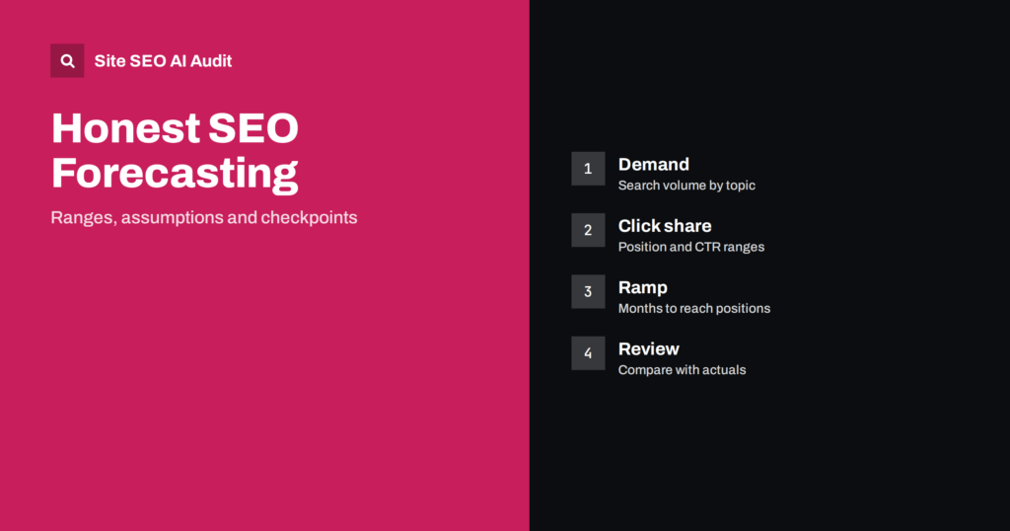The image size is (1010, 531).
Task: Click subtitle Ranges, assumptions and checkpoints
Action: pyautogui.click(x=203, y=217)
